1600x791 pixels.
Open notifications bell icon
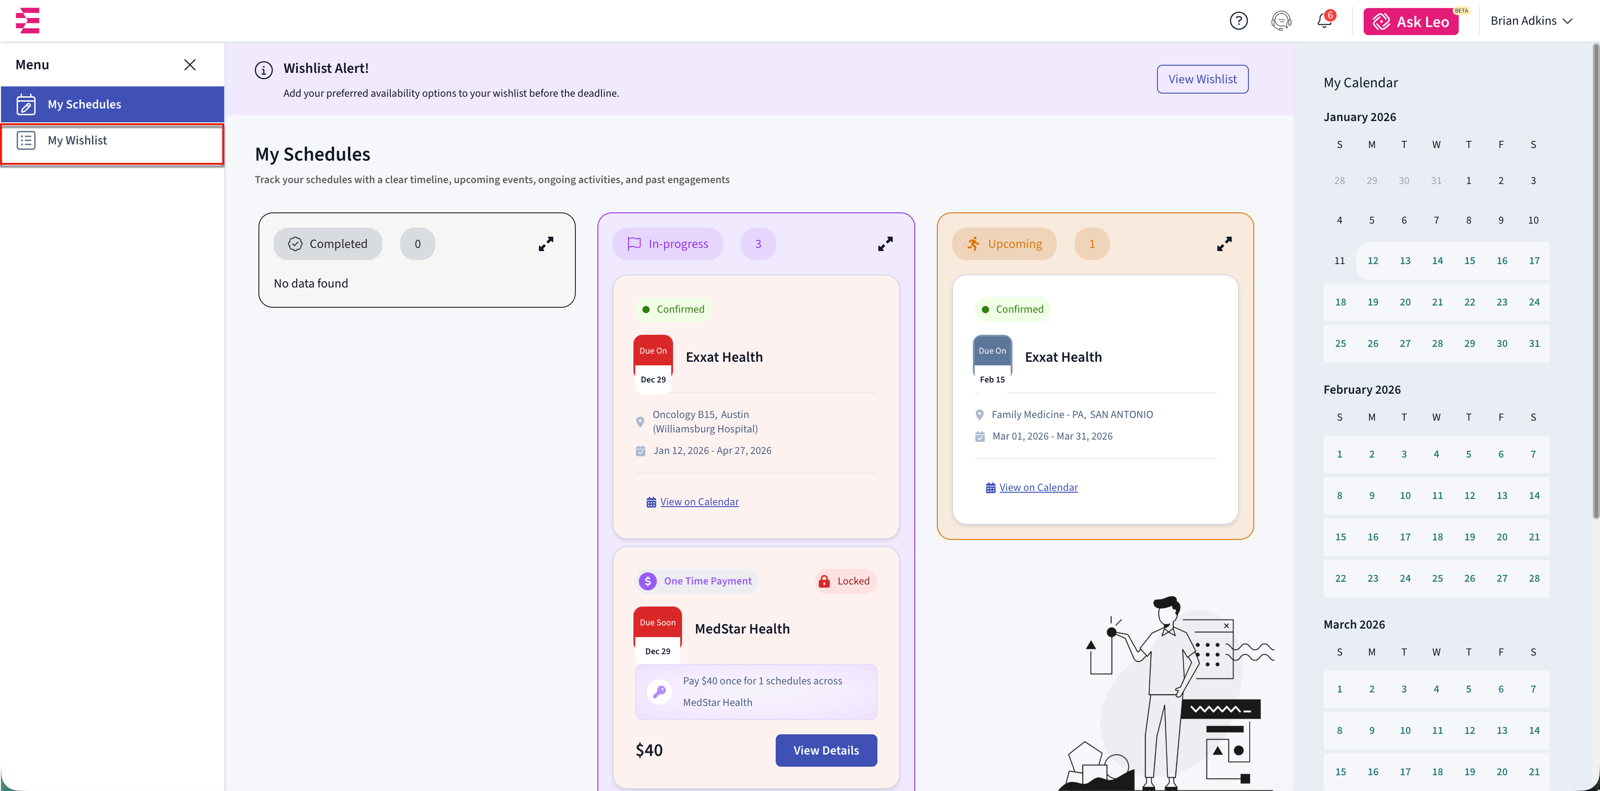(x=1324, y=21)
